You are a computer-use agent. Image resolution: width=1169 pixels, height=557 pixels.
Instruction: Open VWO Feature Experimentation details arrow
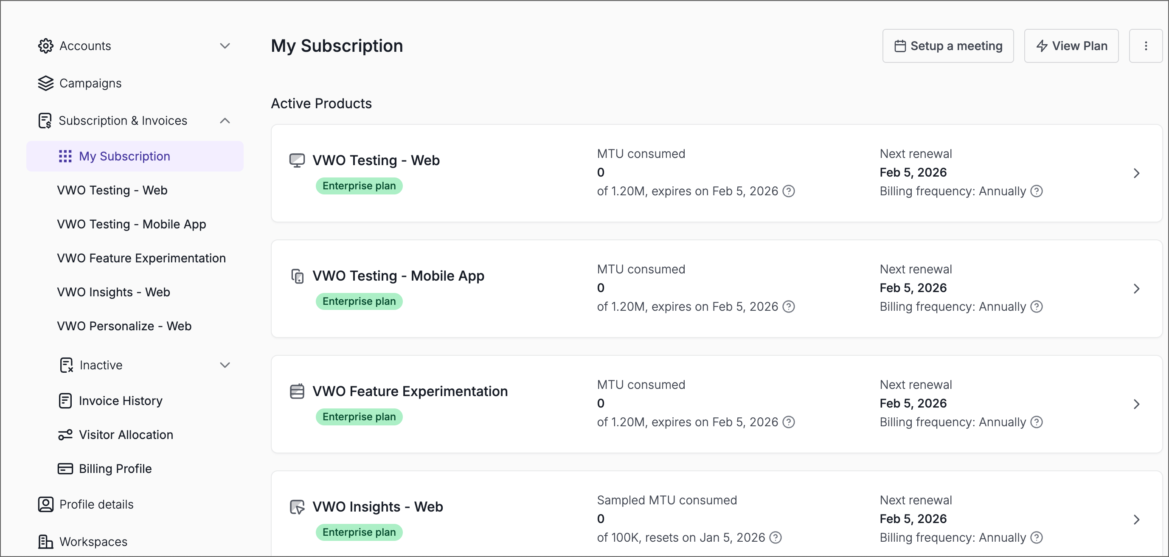click(x=1136, y=404)
